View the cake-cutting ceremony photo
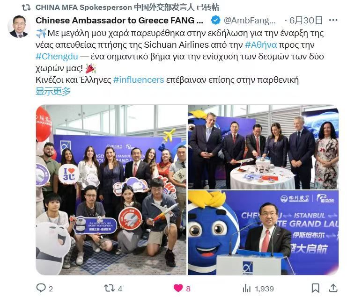 tap(263, 147)
